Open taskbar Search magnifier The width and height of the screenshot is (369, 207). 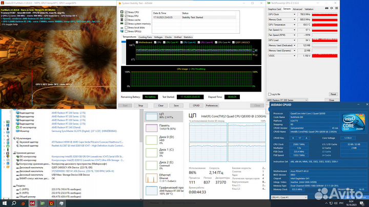tap(14, 203)
